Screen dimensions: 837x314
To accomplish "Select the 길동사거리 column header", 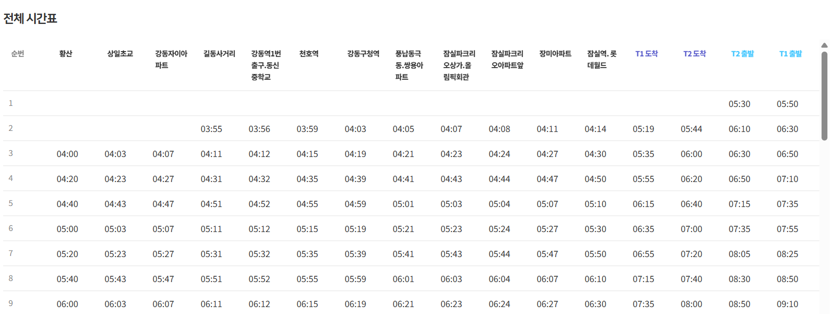I will click(219, 54).
